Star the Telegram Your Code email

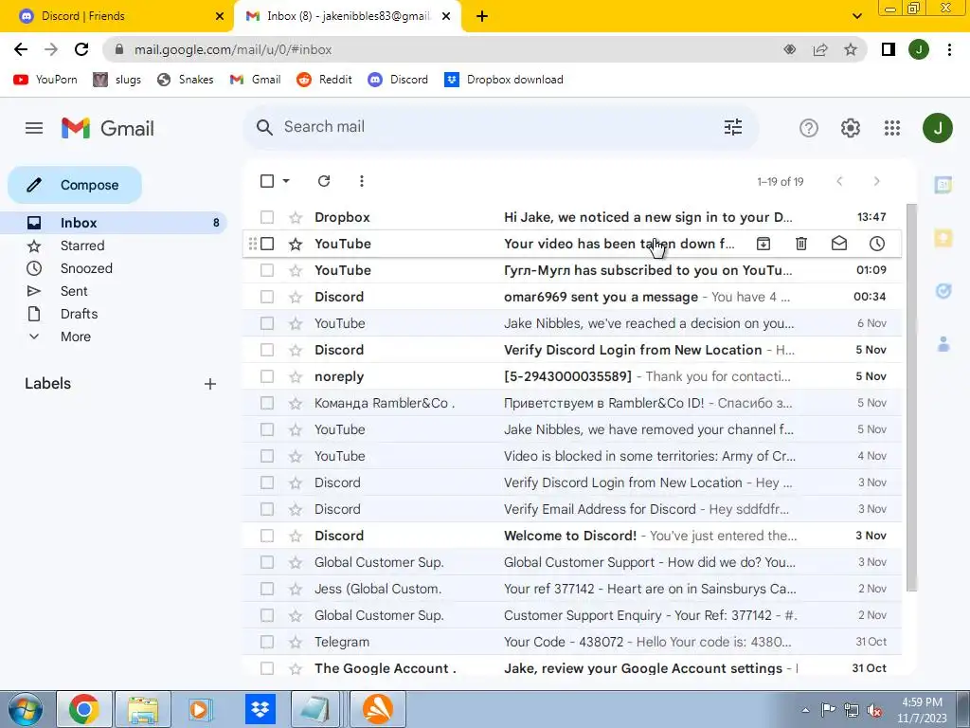296,642
